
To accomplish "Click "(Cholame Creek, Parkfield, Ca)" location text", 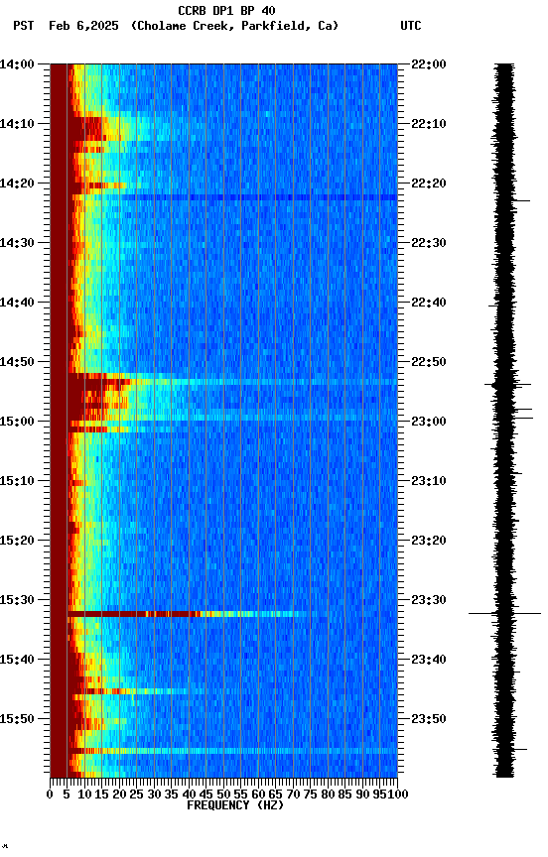I will tap(234, 26).
